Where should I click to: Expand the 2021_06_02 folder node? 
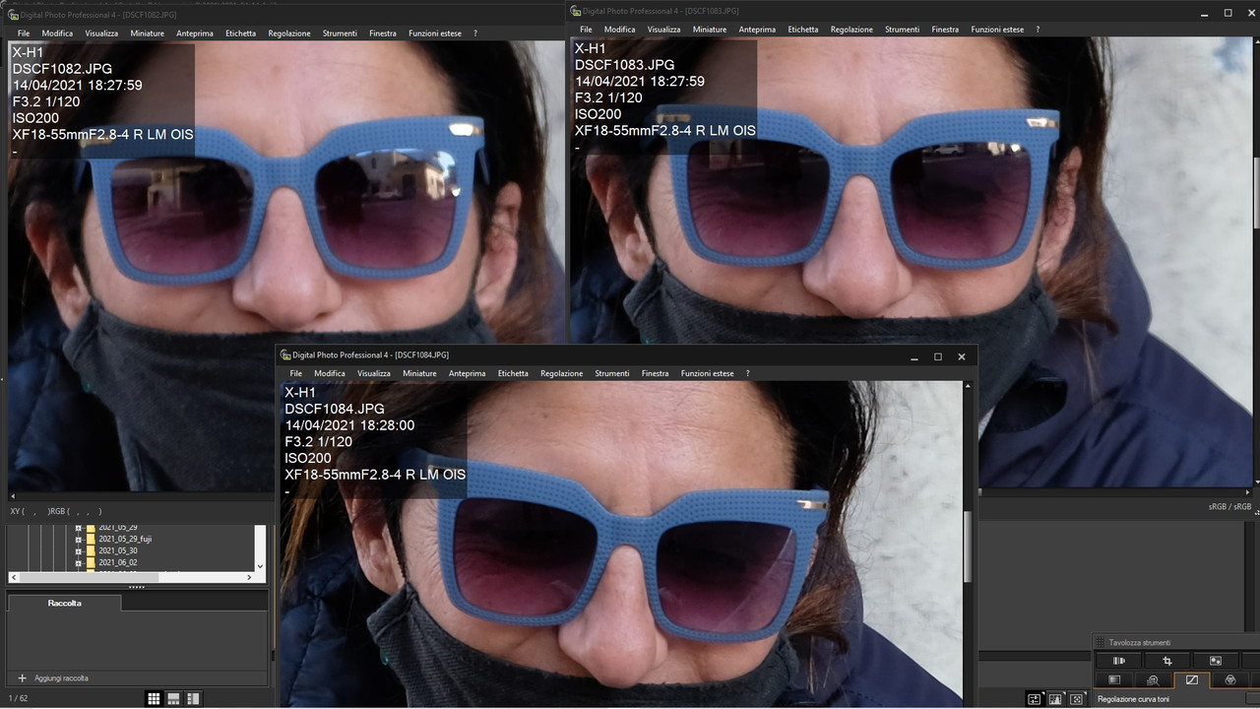78,563
